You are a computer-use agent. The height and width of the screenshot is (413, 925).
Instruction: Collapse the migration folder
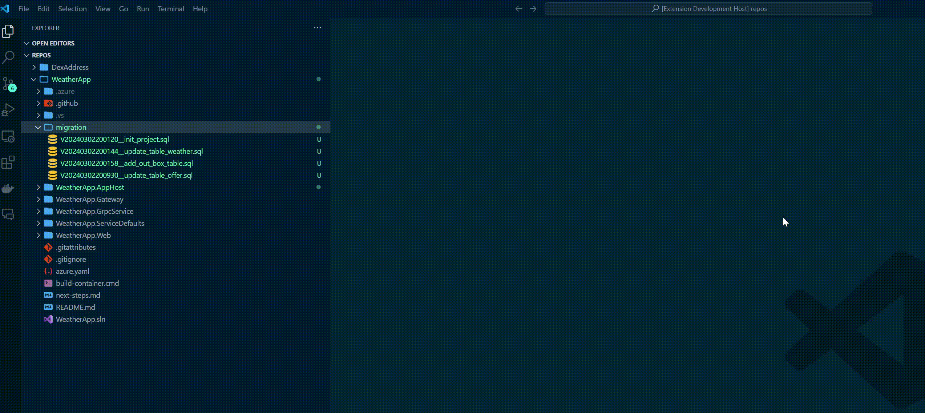coord(38,127)
